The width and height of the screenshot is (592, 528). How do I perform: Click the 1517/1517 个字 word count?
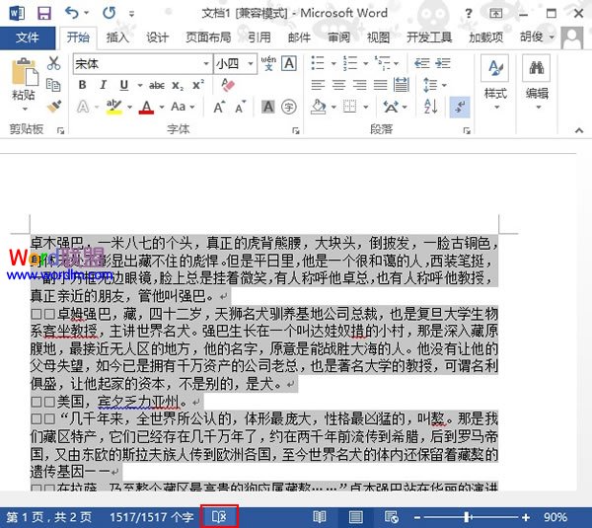click(152, 517)
